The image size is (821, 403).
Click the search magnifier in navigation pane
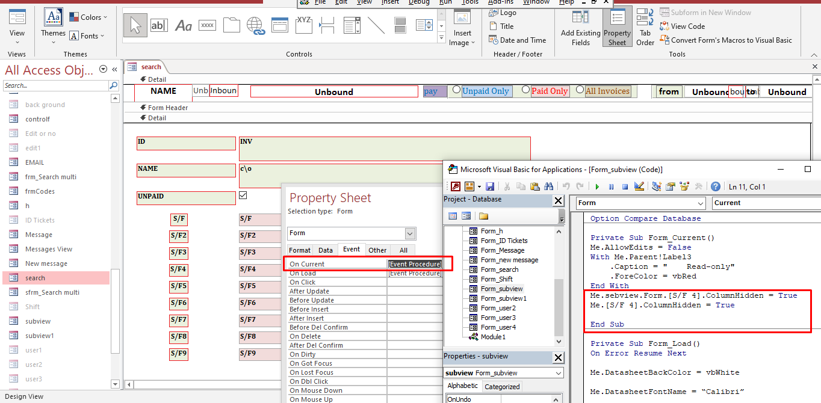pyautogui.click(x=114, y=85)
